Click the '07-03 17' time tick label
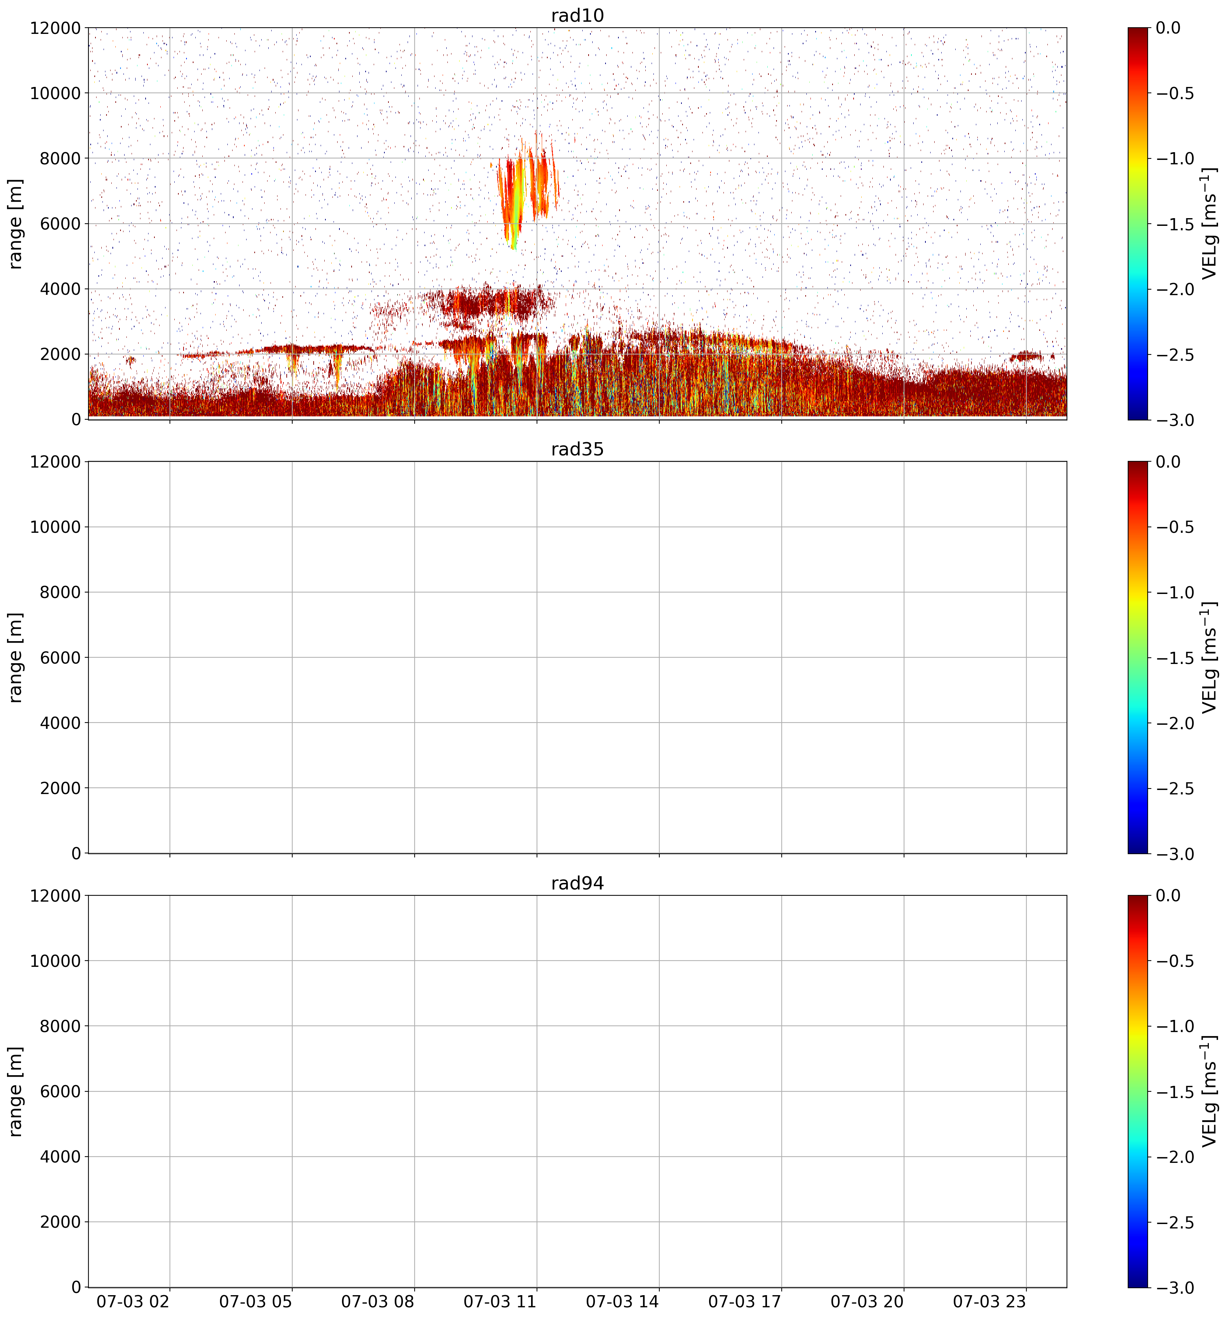The width and height of the screenshot is (1228, 1318). [744, 1301]
